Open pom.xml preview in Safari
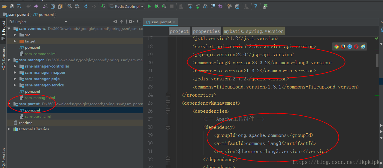Viewport: 383px width, 168px height. click(350, 46)
